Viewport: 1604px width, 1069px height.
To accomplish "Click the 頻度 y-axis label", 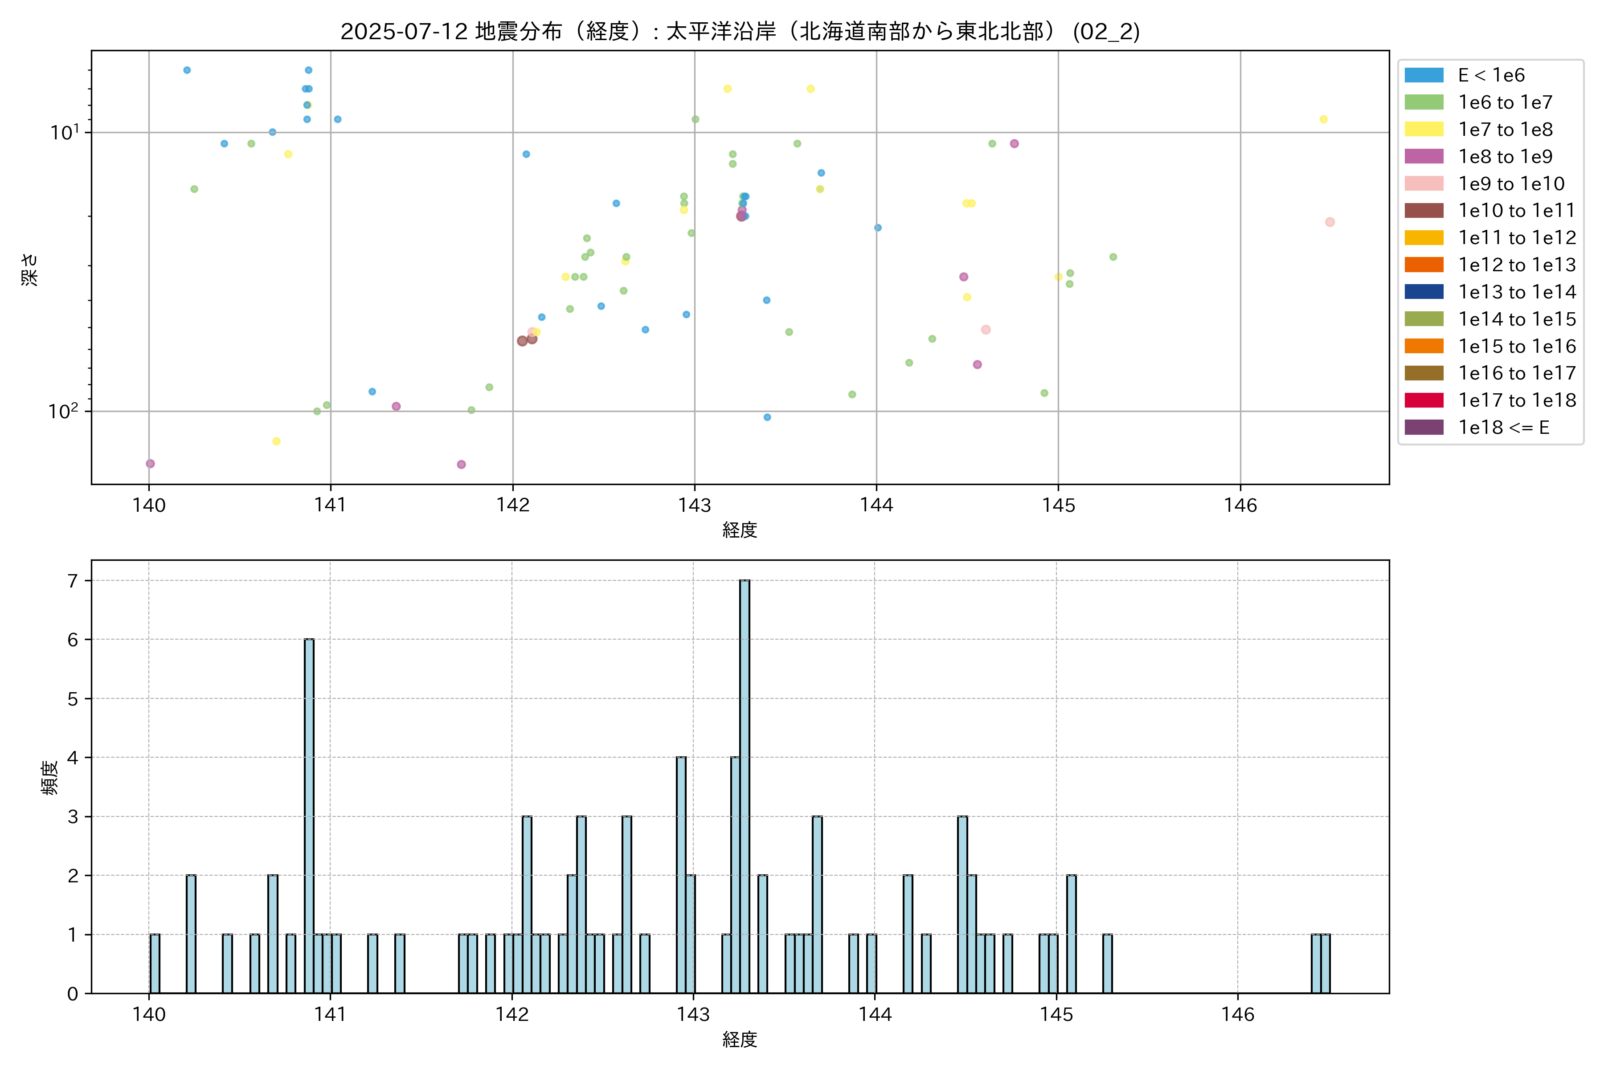I will click(50, 777).
